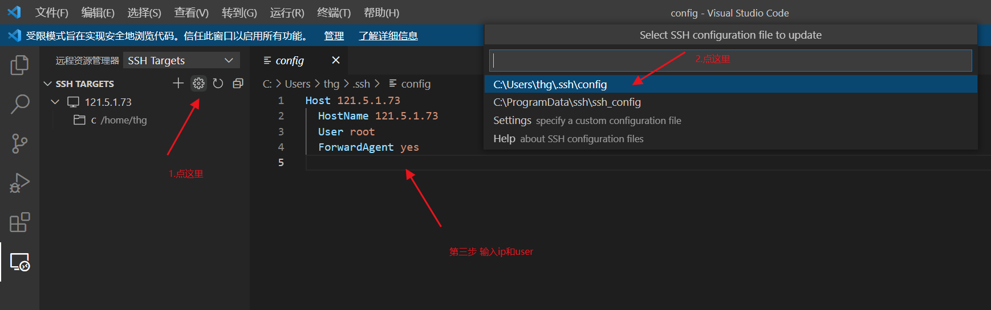Select C:\ProgramData\ssh\ssh_config option

click(x=567, y=102)
